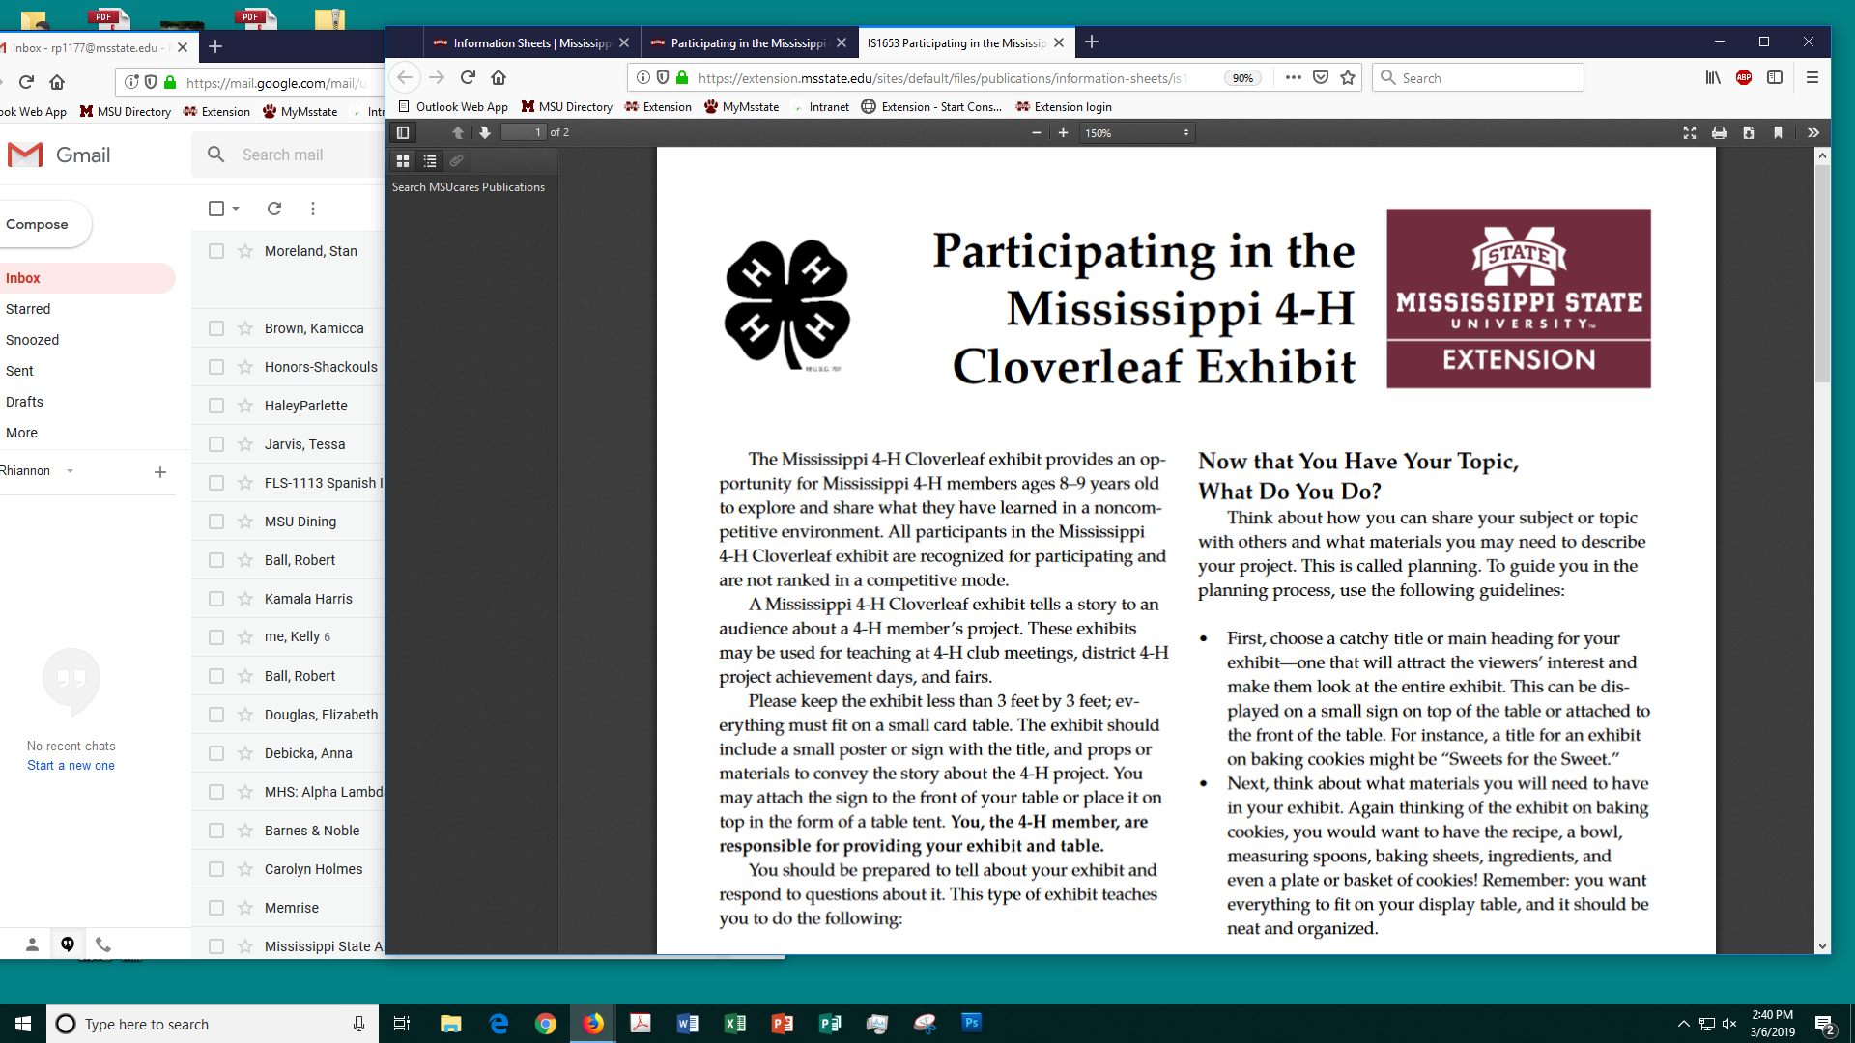Screen dimensions: 1855x1043
Task: Star the Barnes & Noble email
Action: (245, 831)
